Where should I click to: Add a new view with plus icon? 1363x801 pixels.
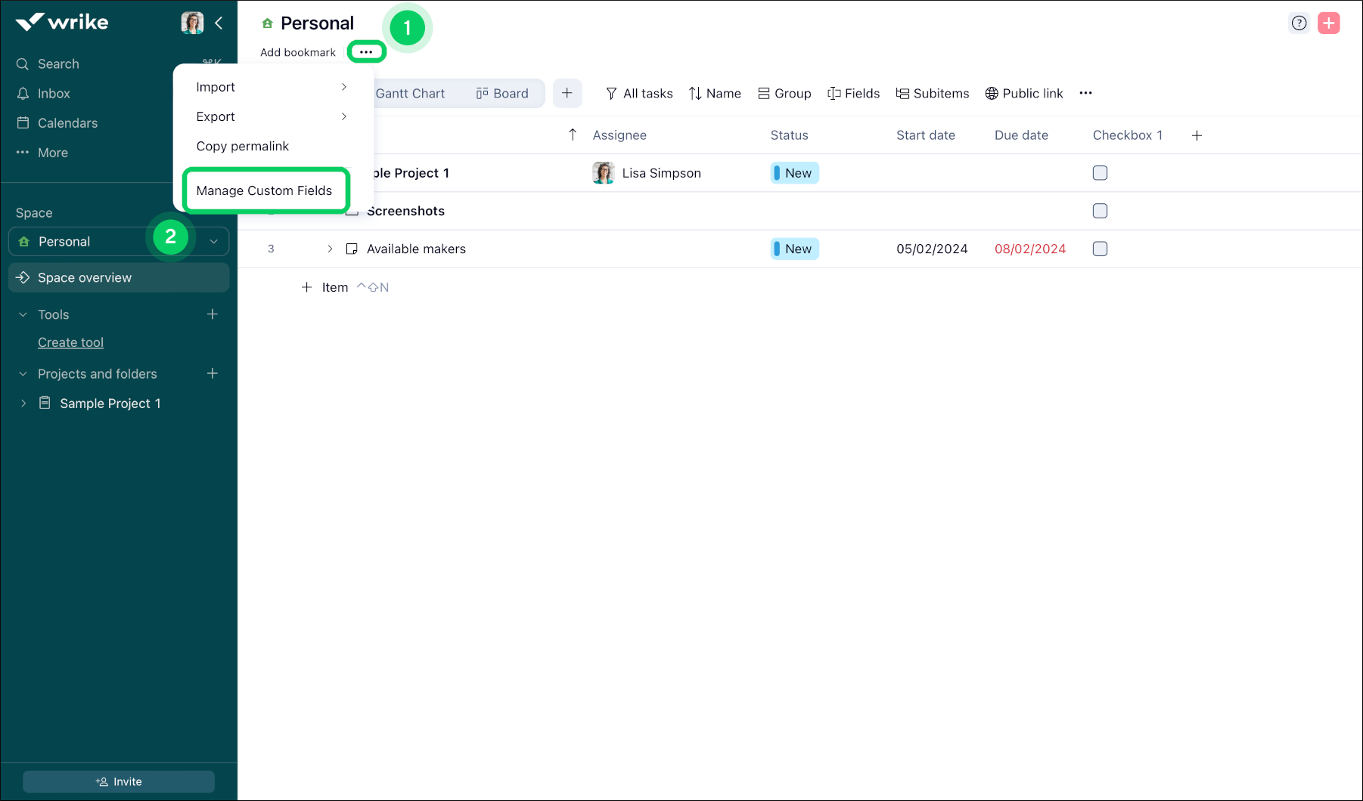[x=567, y=93]
